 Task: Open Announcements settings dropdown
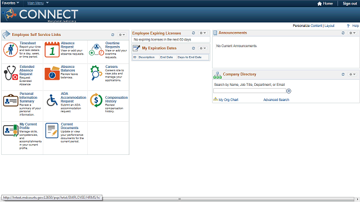click(352, 33)
